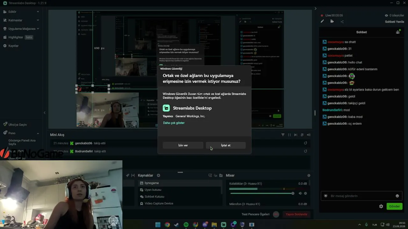Open the emoji picker in chat

click(397, 196)
